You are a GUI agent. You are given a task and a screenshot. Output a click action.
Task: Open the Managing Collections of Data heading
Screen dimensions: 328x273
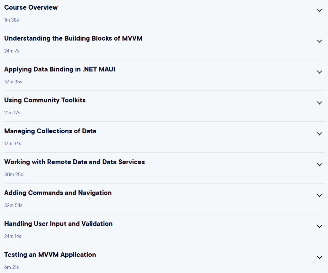click(x=50, y=131)
